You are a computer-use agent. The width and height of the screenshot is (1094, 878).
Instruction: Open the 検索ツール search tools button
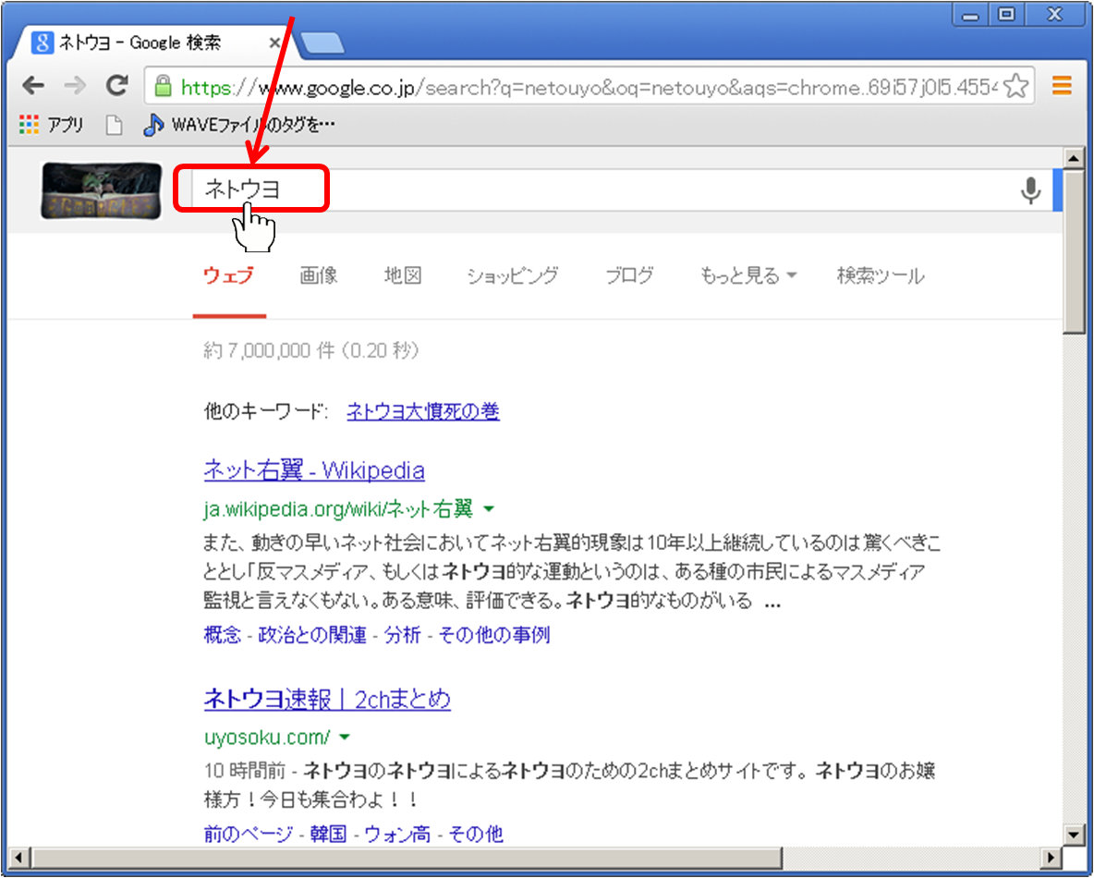[x=880, y=275]
